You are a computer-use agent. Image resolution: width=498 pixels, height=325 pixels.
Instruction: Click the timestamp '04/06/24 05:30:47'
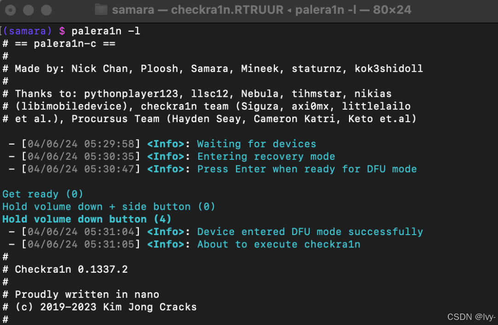81,169
